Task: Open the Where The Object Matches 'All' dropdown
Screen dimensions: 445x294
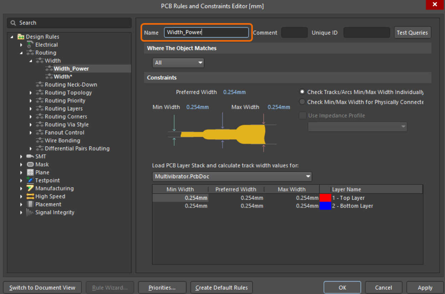Action: pyautogui.click(x=178, y=63)
